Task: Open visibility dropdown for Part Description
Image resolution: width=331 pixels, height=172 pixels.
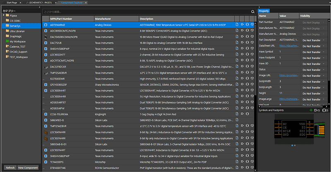Action: tap(324, 40)
